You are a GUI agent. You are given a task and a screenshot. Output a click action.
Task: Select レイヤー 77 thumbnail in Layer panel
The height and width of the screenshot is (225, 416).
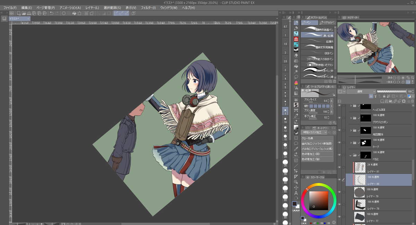(x=359, y=217)
